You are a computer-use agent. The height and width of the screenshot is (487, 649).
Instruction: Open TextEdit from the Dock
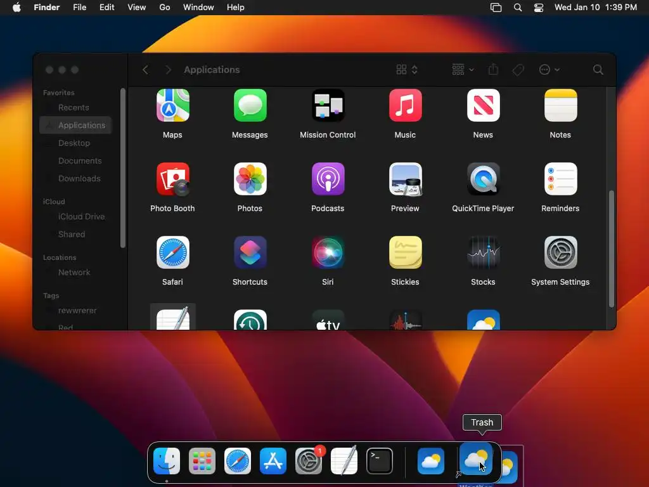pyautogui.click(x=344, y=461)
